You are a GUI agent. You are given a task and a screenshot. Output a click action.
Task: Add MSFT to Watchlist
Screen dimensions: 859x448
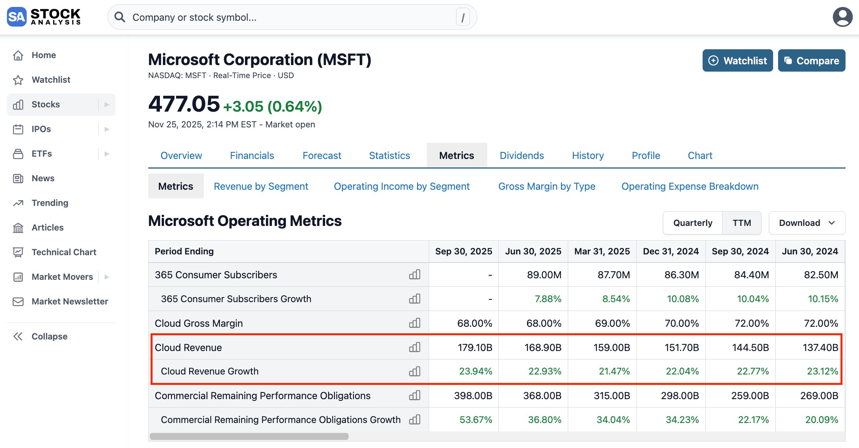pos(737,60)
